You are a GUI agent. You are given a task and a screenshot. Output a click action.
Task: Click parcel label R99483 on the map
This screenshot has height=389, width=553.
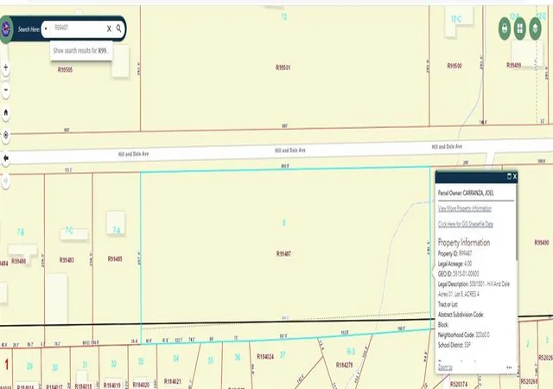point(67,260)
